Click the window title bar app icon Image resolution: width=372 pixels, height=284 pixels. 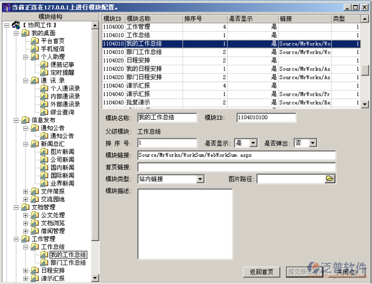(7, 7)
